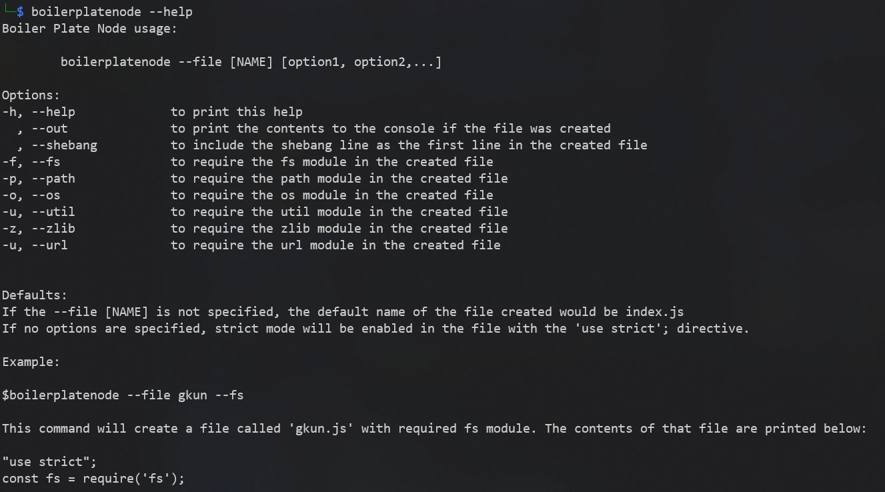
Task: Click the '$boilerplatenode --file gkun --fs' example command
Action: [x=123, y=395]
